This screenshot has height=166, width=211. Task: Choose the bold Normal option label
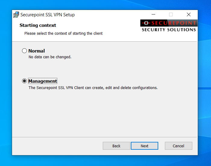36,51
